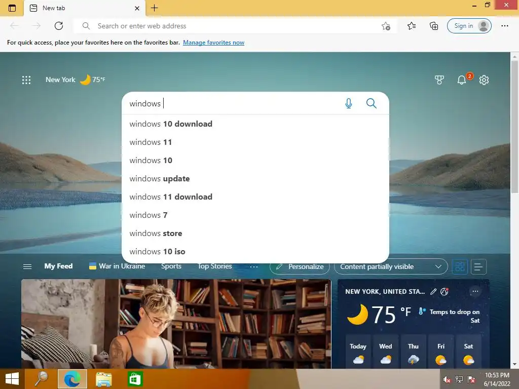Screen dimensions: 519x389
Task: Open page settings gear icon
Action: [x=484, y=80]
